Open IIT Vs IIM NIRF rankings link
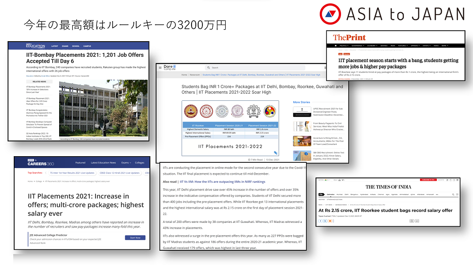 pyautogui.click(x=222, y=182)
